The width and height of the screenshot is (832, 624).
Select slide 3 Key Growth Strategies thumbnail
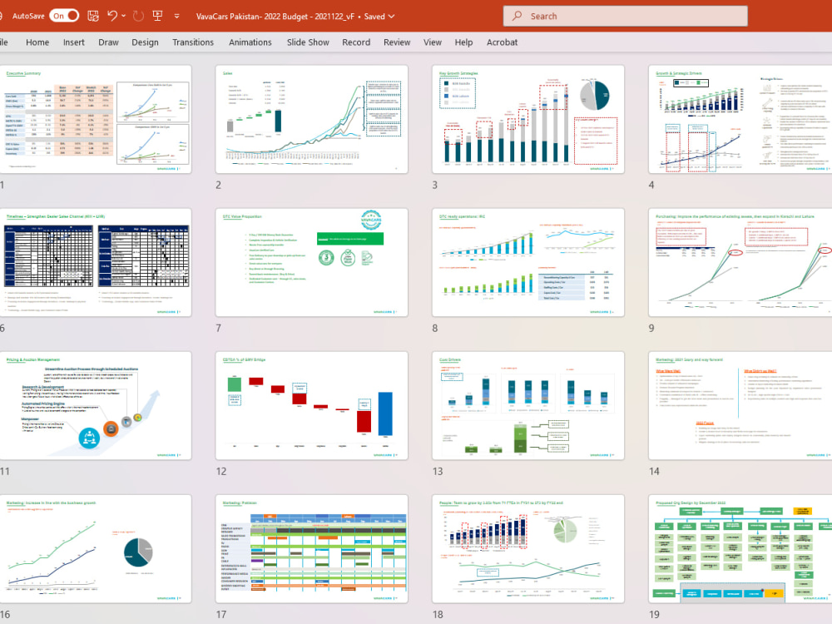click(x=528, y=119)
